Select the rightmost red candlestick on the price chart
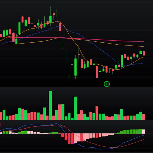Image resolution: width=153 pixels, height=153 pixels. 144,53
